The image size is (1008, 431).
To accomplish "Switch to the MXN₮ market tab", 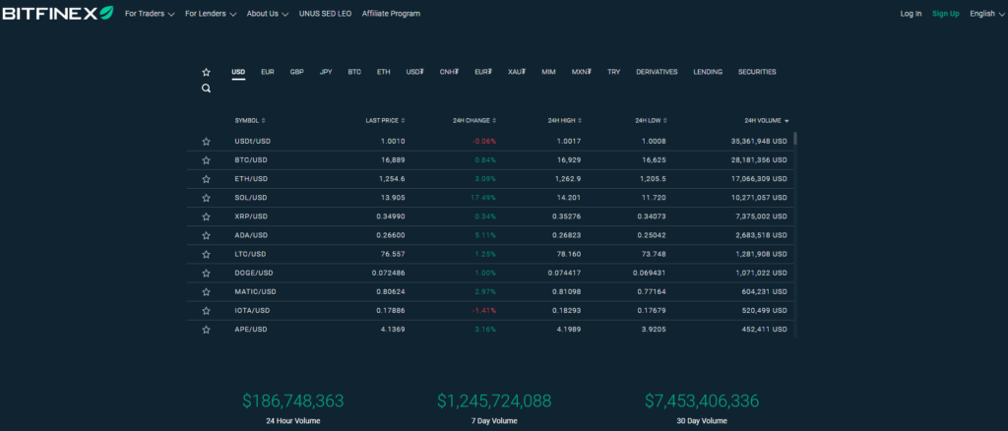I will click(582, 72).
